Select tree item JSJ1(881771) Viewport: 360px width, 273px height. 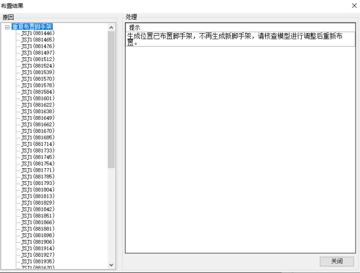tap(38, 170)
